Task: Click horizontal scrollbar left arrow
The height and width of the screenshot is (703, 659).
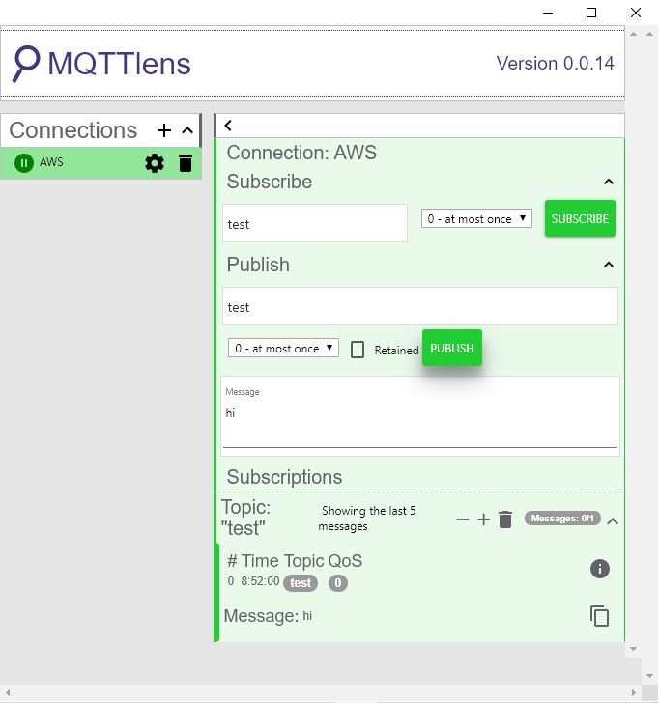Action: pos(7,693)
